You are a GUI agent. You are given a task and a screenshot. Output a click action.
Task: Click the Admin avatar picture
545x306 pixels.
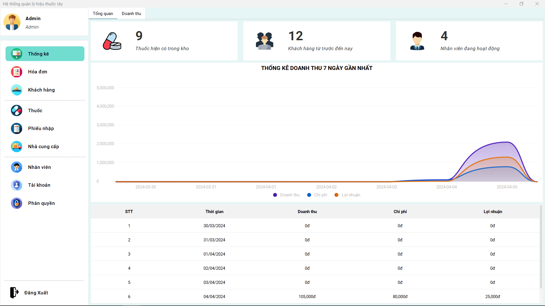12,22
